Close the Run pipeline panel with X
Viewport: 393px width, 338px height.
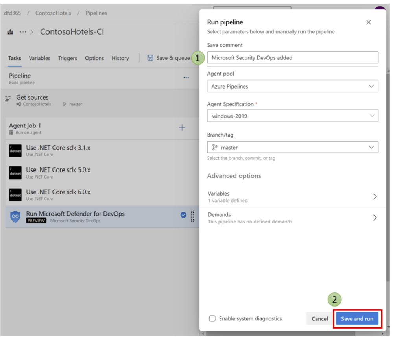369,22
